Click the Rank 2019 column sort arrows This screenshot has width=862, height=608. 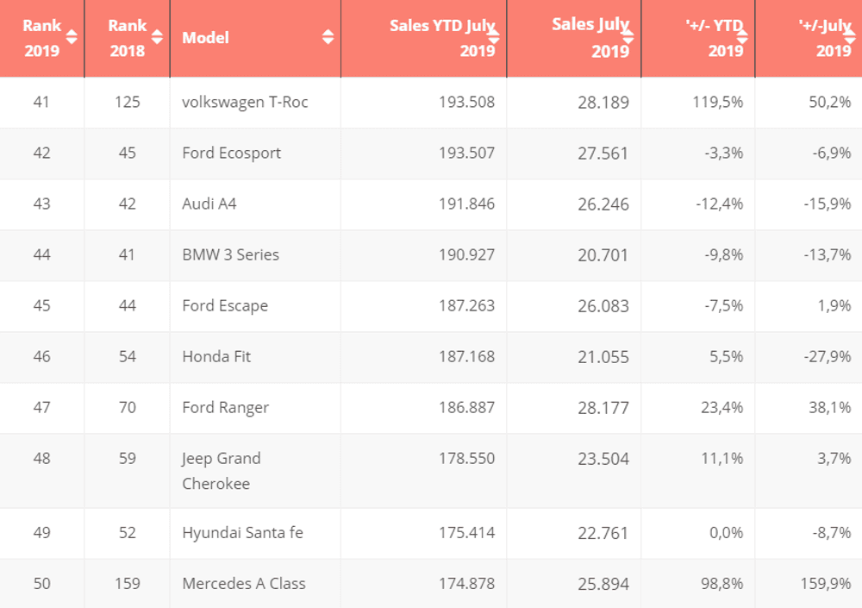click(72, 37)
